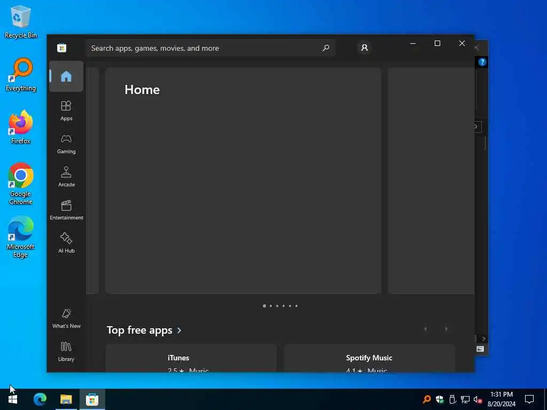The image size is (547, 410).
Task: Open AI Hub in the sidebar
Action: point(66,243)
